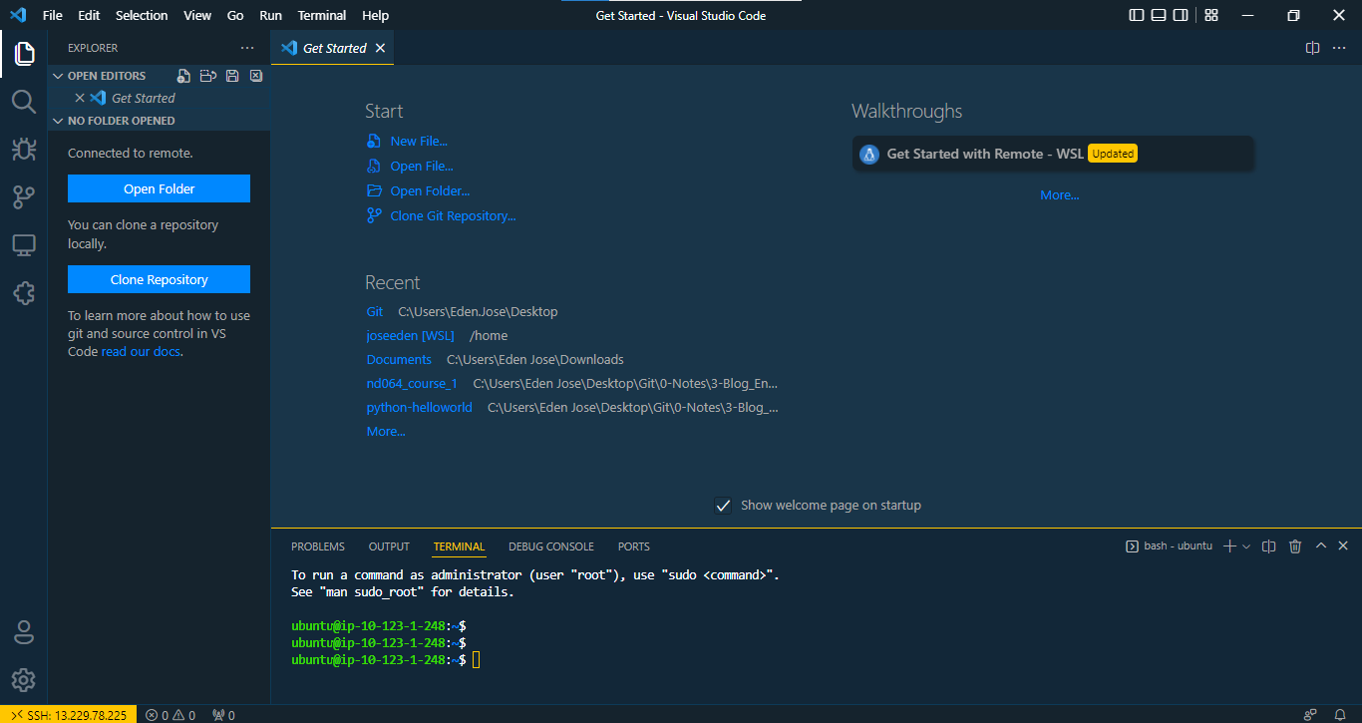The height and width of the screenshot is (723, 1362).
Task: Toggle the primary side bar layout button
Action: [x=1137, y=16]
